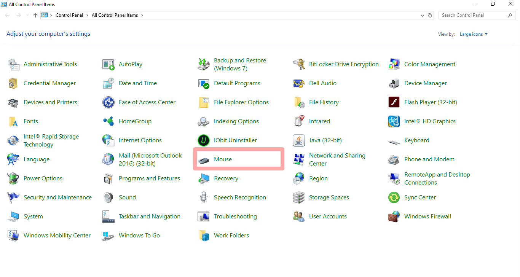Click the Mouse icon
520x277 pixels.
pos(204,160)
